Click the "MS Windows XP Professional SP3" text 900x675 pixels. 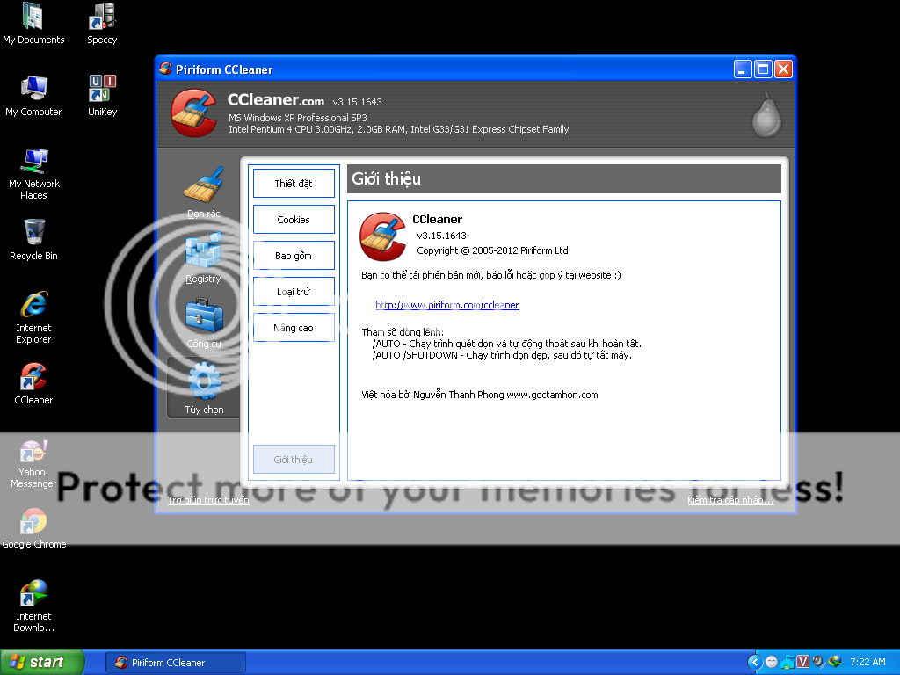297,118
